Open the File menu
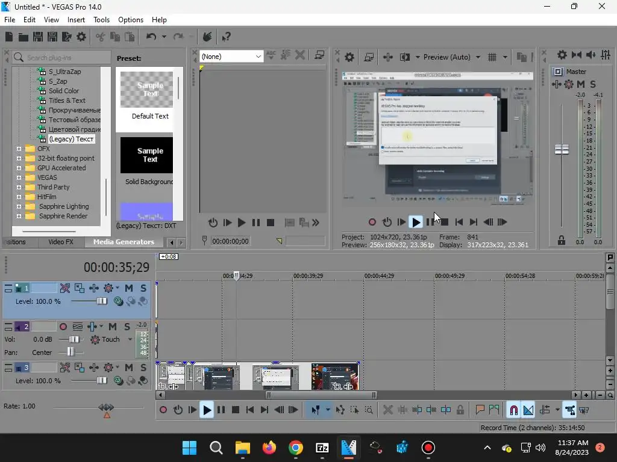 click(10, 20)
